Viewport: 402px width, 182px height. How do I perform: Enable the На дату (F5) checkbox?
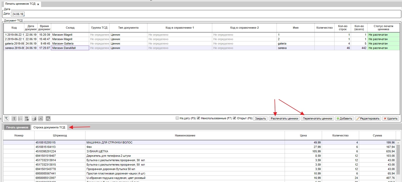click(177, 118)
